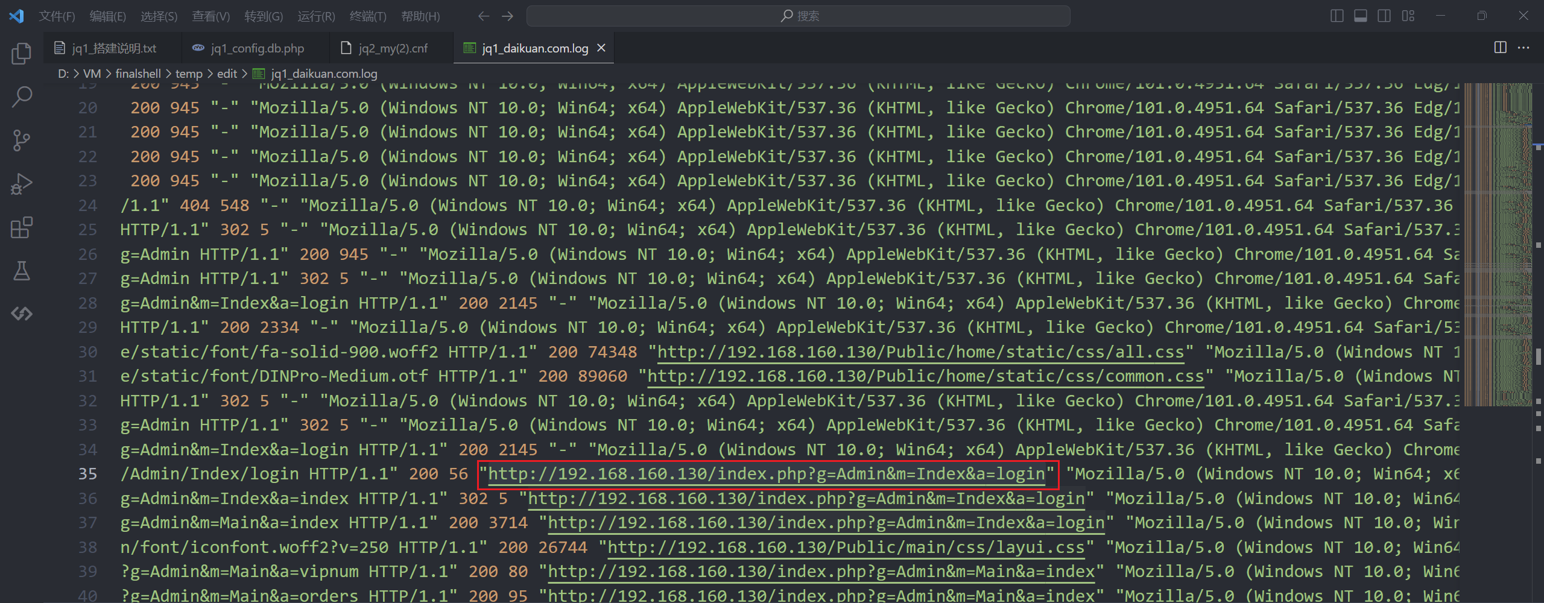Open the 选择(S) menu
The height and width of the screenshot is (603, 1544).
159,16
